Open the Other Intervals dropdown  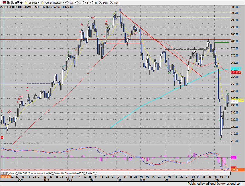(52, 3)
